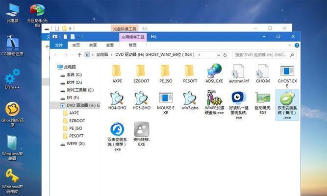
Task: Open the Windows安装器 desktop icon
Action: coord(12,147)
